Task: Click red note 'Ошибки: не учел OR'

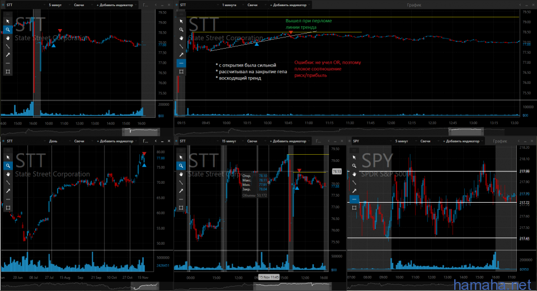Action: 327,69
